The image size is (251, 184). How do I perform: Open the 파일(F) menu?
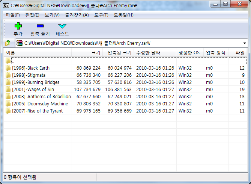pos(13,15)
